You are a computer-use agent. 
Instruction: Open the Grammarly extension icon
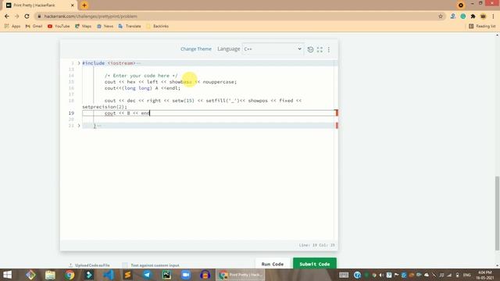tap(463, 16)
